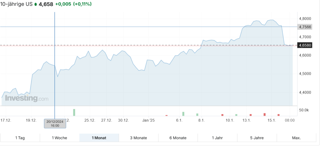Select the 5 Jahre time range
Viewport: 320px width, 148px height.
(x=257, y=138)
